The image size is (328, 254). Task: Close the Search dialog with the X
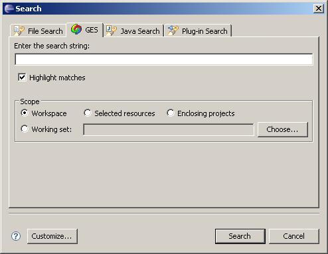click(319, 9)
